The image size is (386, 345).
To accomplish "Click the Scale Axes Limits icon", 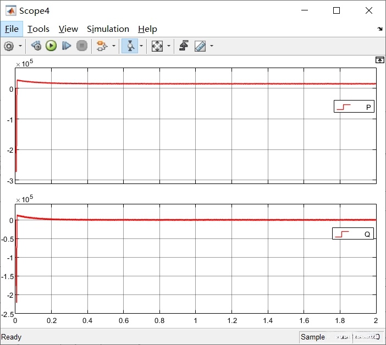I will [157, 46].
